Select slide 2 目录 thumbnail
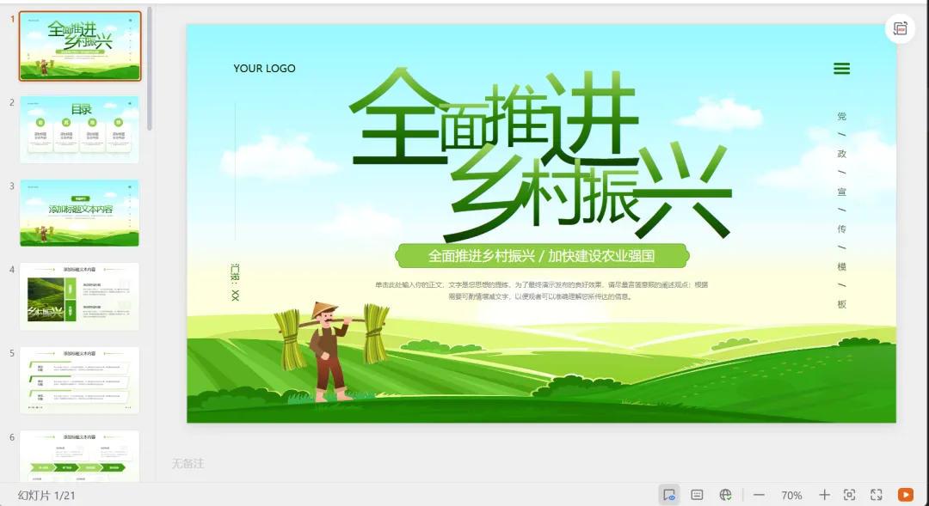Screen dimensions: 929x506 pyautogui.click(x=79, y=130)
